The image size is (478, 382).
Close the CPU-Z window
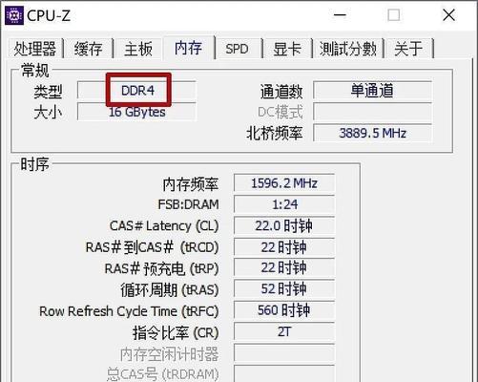pyautogui.click(x=448, y=15)
